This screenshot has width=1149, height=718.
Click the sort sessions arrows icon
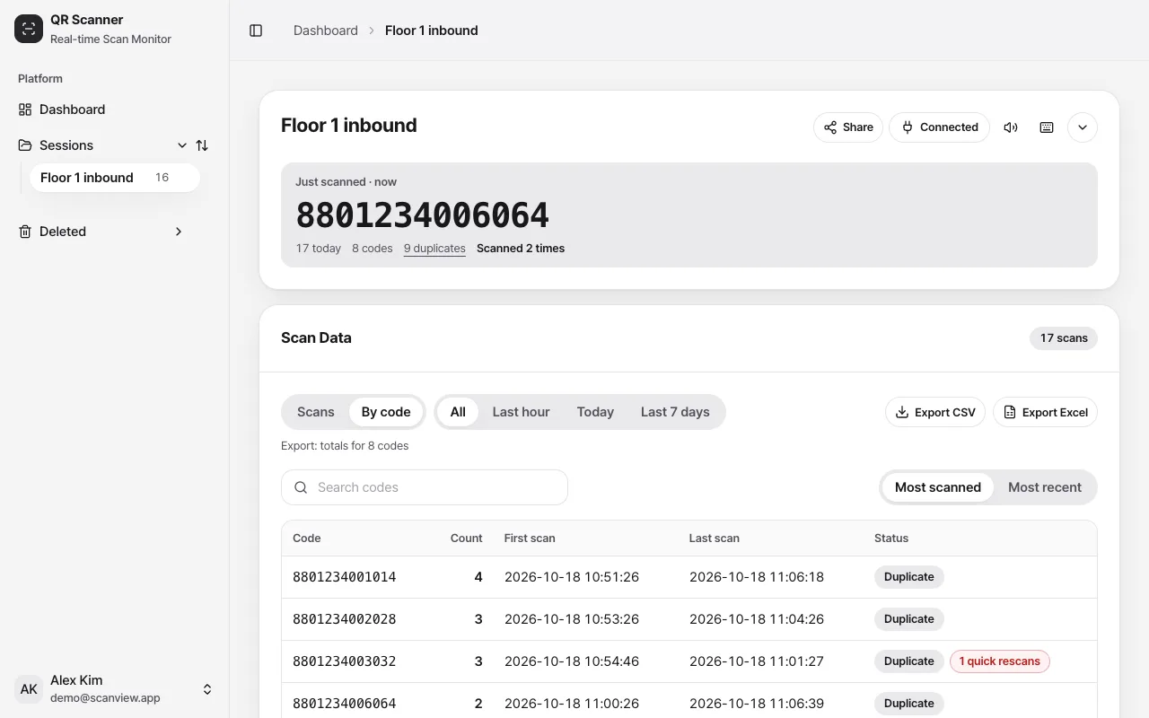[x=202, y=145]
